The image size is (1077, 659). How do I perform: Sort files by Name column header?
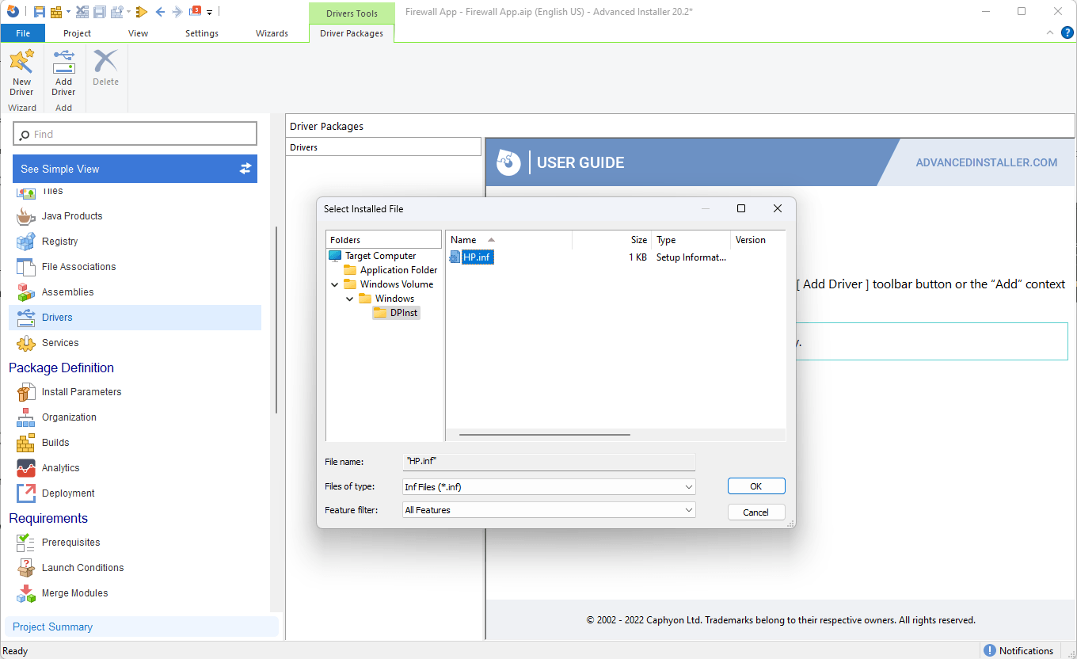(509, 240)
